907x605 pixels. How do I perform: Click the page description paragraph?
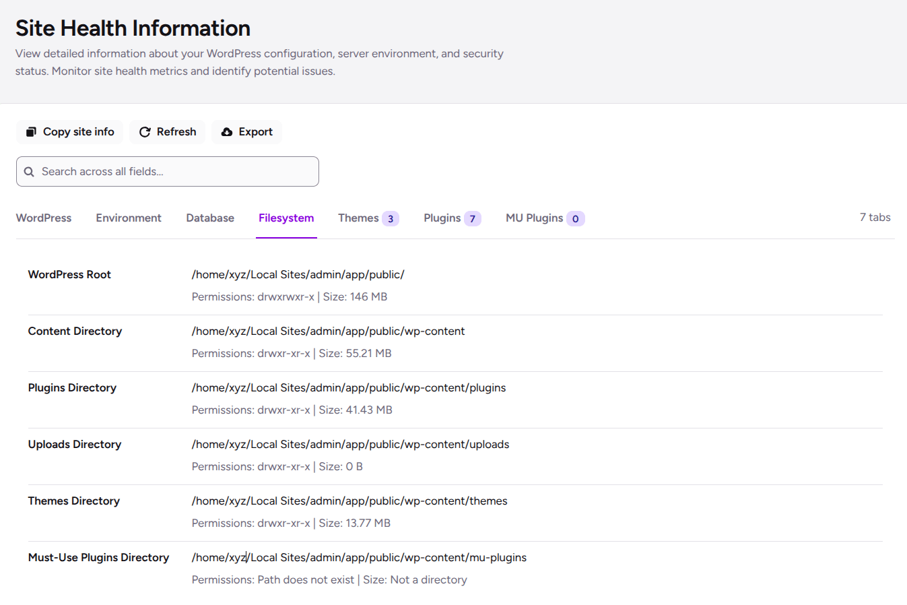[x=259, y=62]
